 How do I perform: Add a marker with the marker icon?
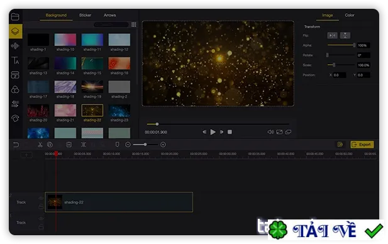coord(118,144)
